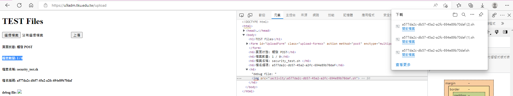
Task: Click the 選擇檔案 choose file button
Action: point(12,35)
